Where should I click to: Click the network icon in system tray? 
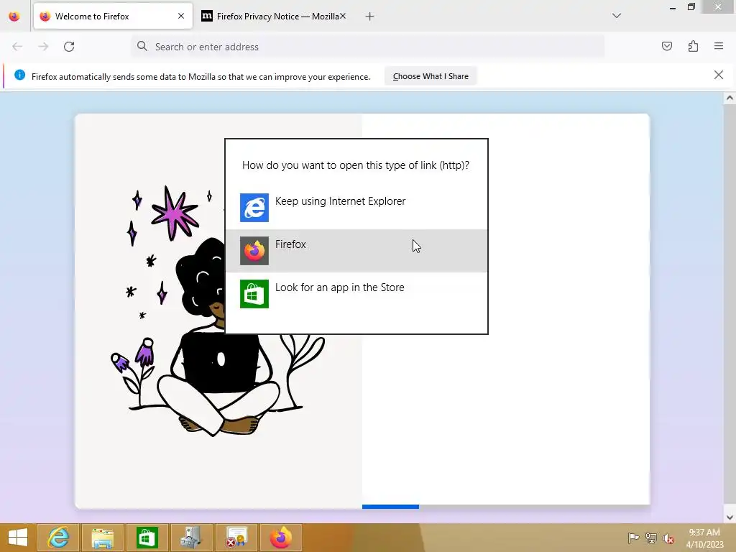pos(651,538)
